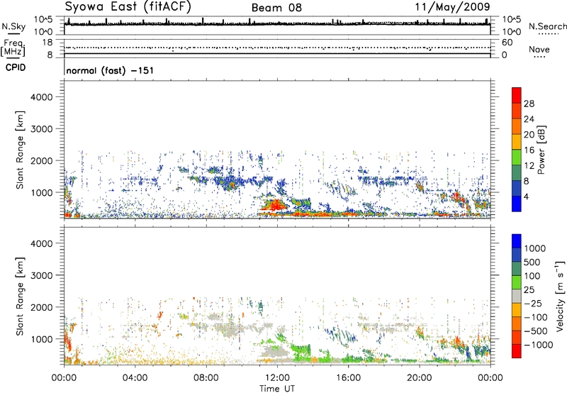This screenshot has height=393, width=567.
Task: Click the '500' value on Velocity colorbar
Action: 532,262
